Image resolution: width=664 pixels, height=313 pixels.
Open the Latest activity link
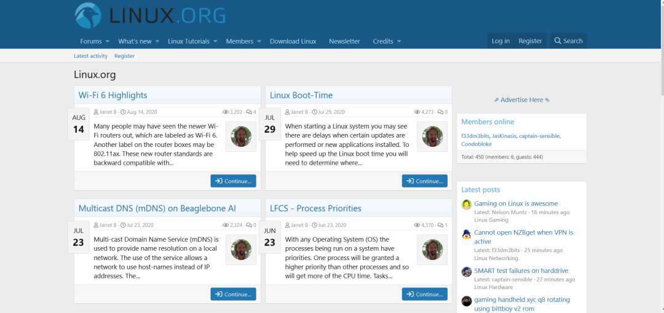tap(90, 56)
